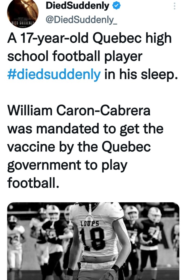Click the line "was mandated to get the"
The height and width of the screenshot is (280, 185).
coord(85,129)
